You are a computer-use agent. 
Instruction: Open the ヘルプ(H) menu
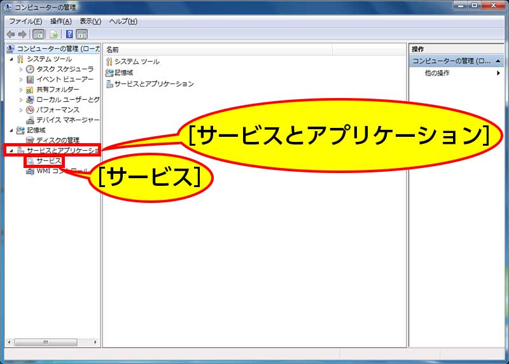point(123,22)
